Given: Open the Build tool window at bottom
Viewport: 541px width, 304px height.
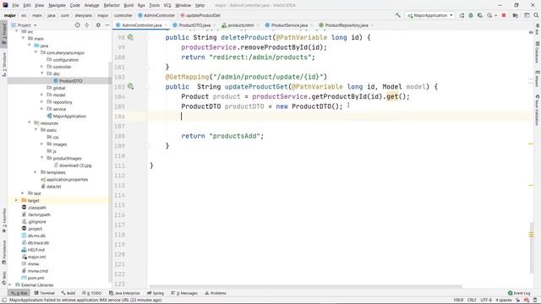Looking at the screenshot, I should [x=68, y=293].
